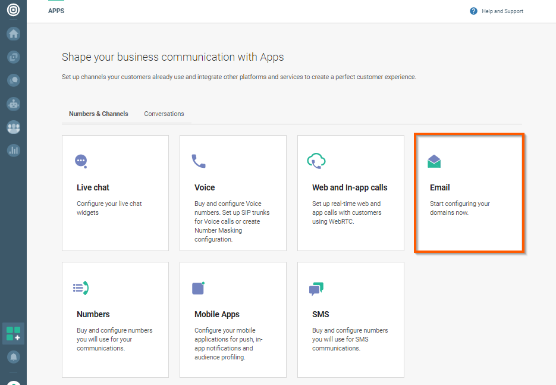The width and height of the screenshot is (556, 385).
Task: Click the People icon in the sidebar
Action: [x=13, y=127]
